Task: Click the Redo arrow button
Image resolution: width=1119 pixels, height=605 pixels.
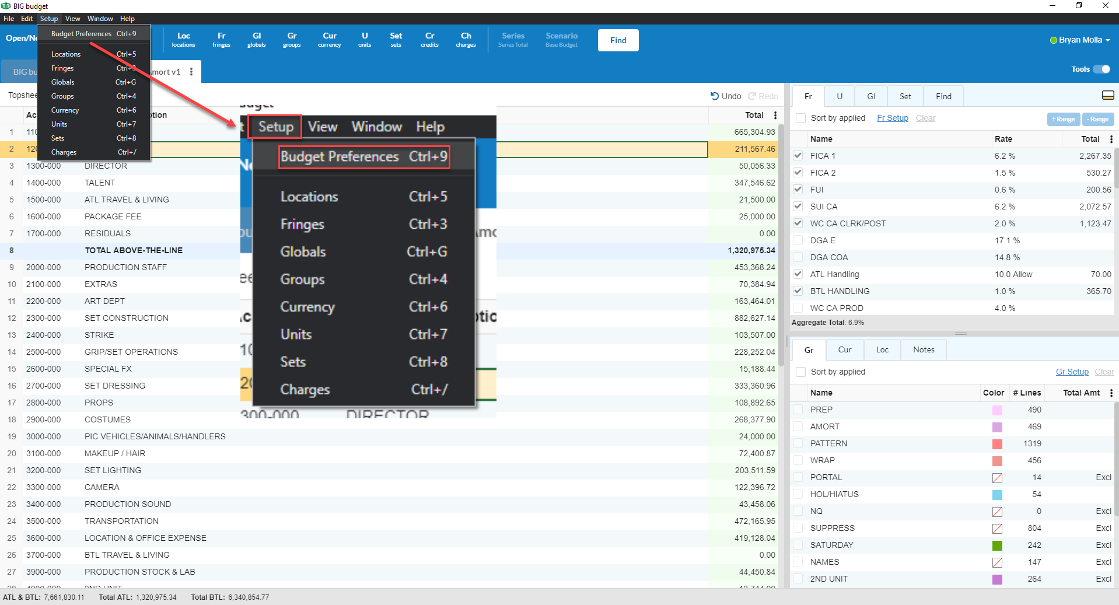Action: coord(763,96)
